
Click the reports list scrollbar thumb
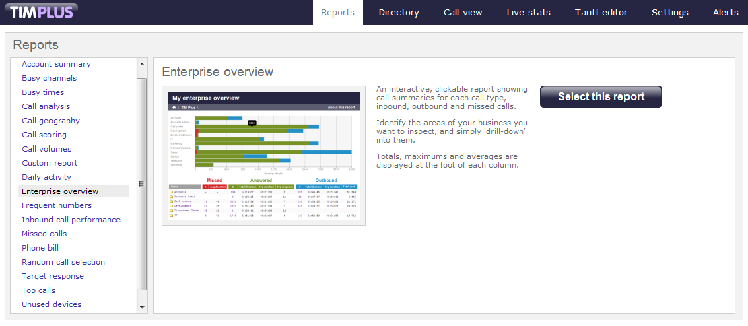click(x=141, y=183)
